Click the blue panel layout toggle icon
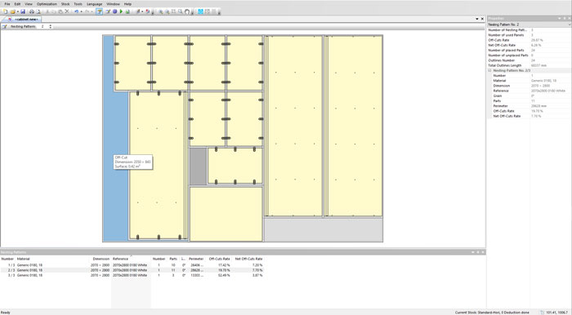This screenshot has height=315, width=572. [200, 11]
